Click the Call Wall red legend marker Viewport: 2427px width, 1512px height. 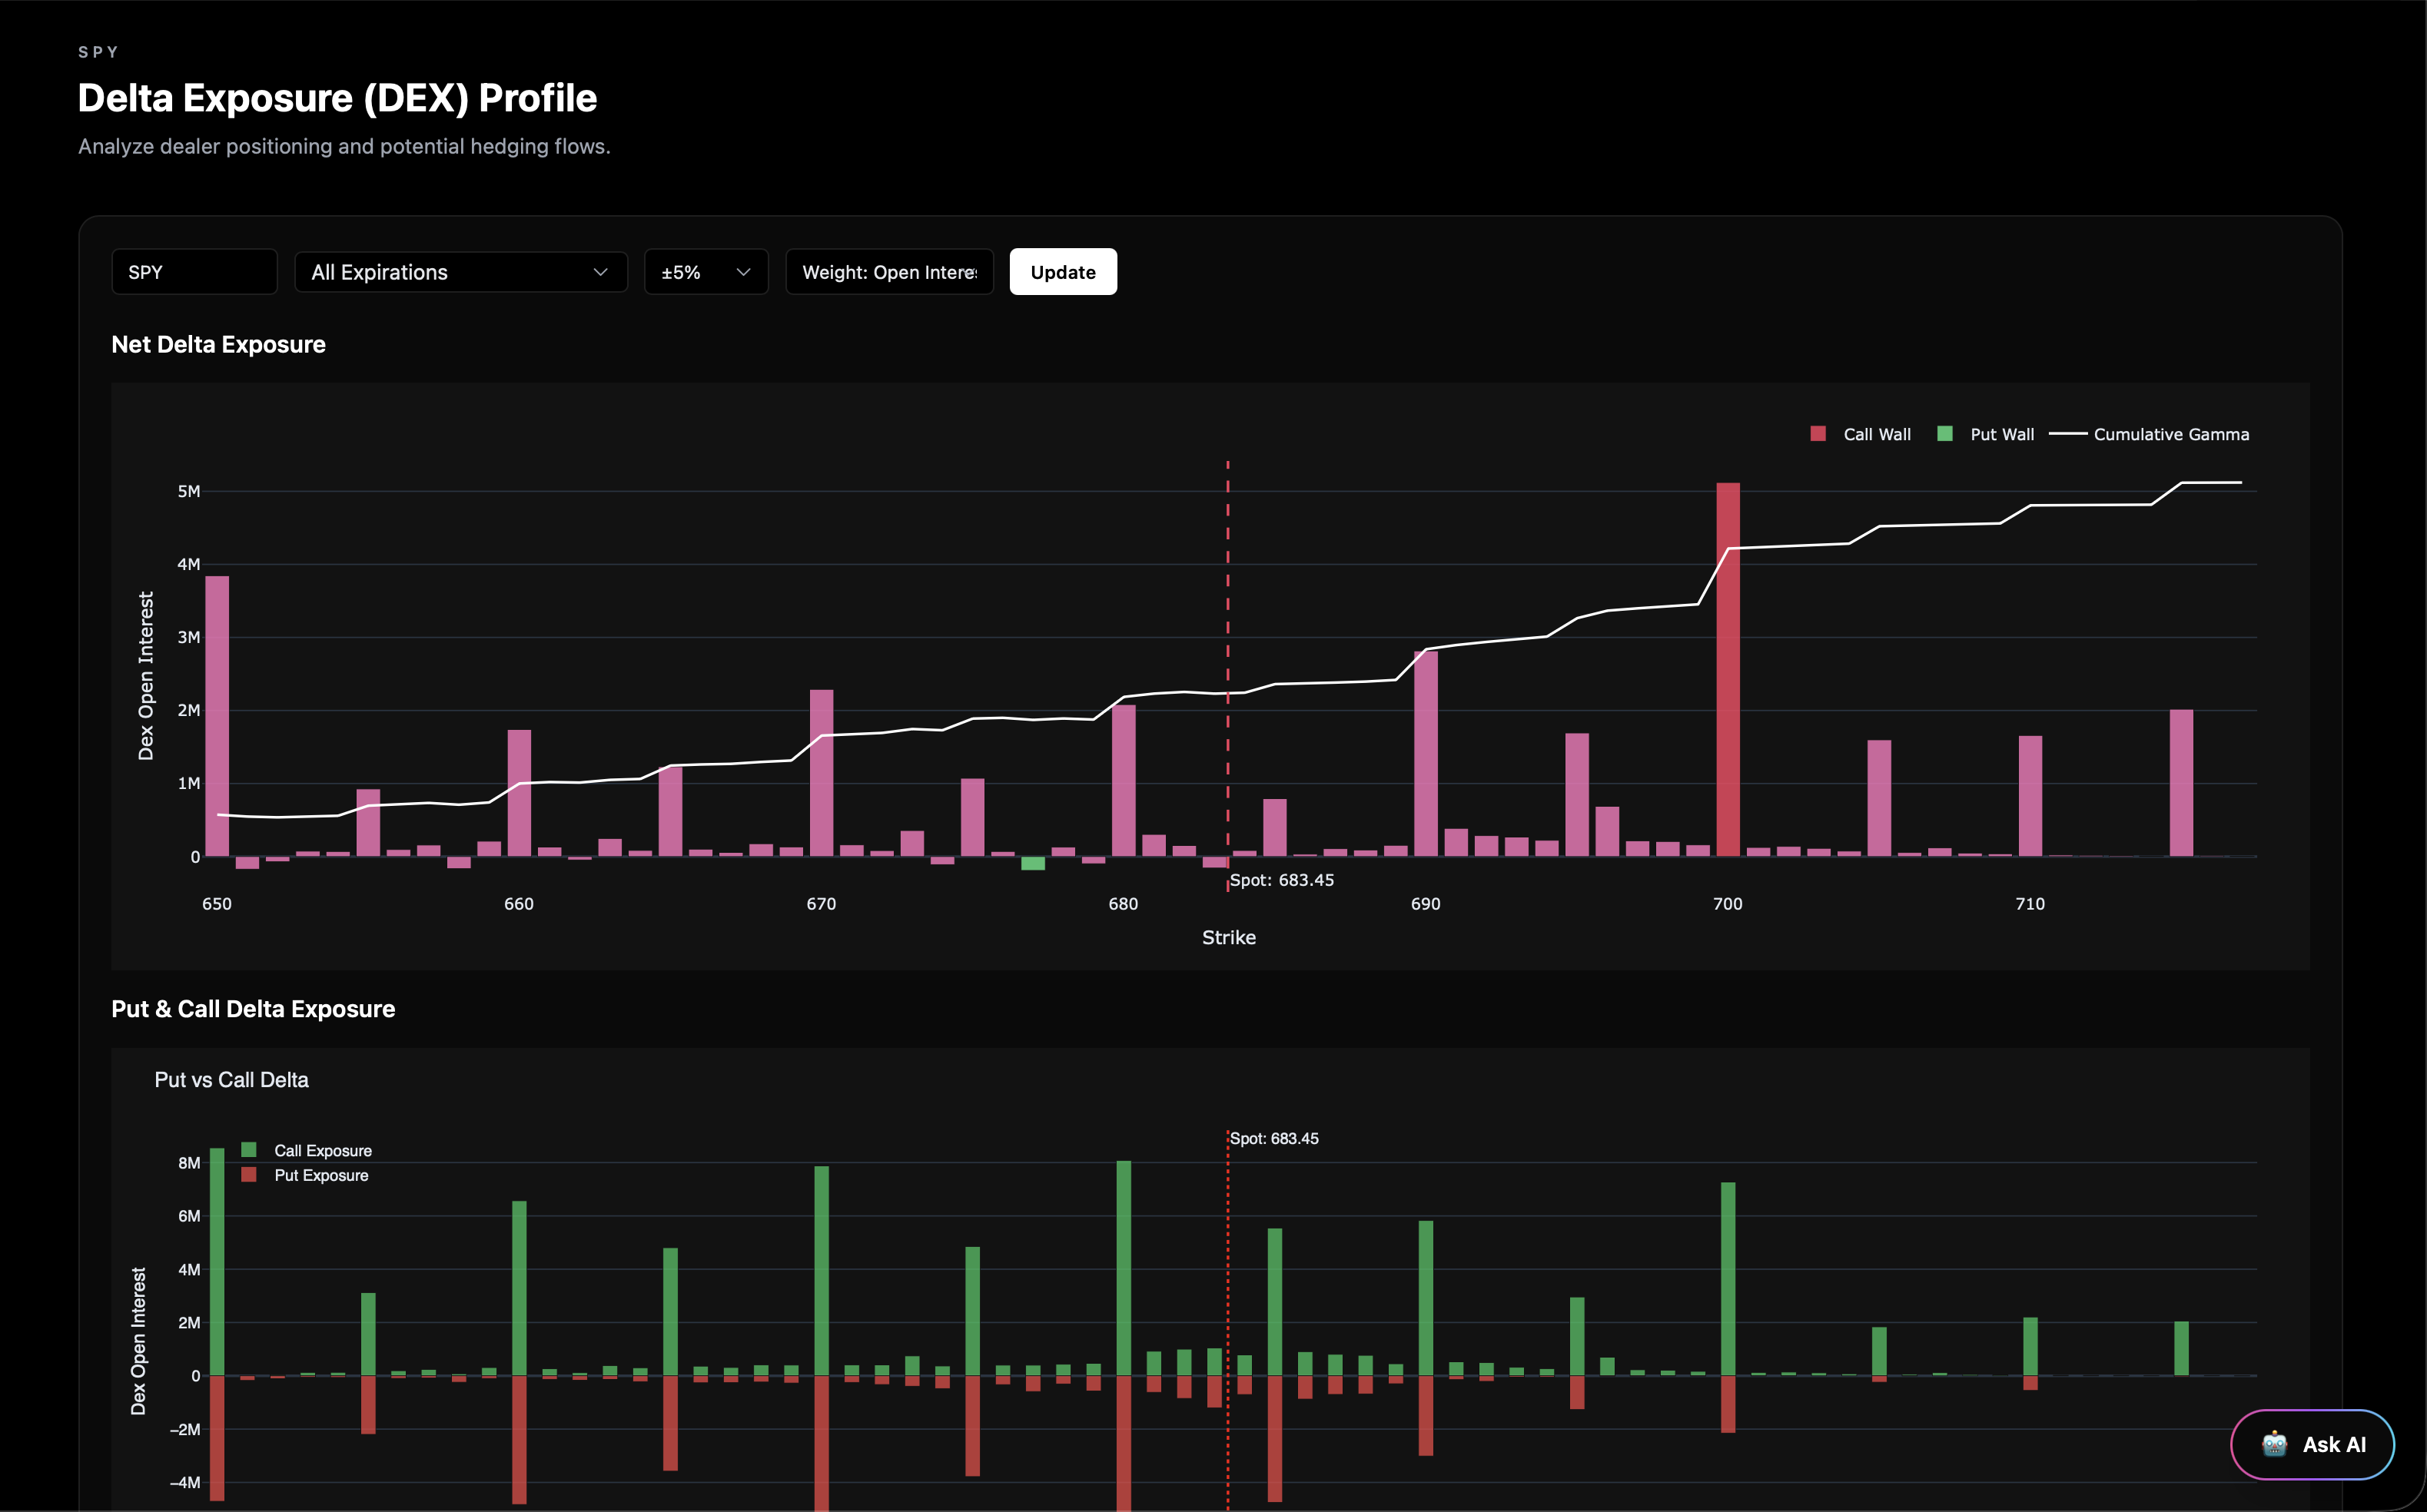click(x=1818, y=434)
